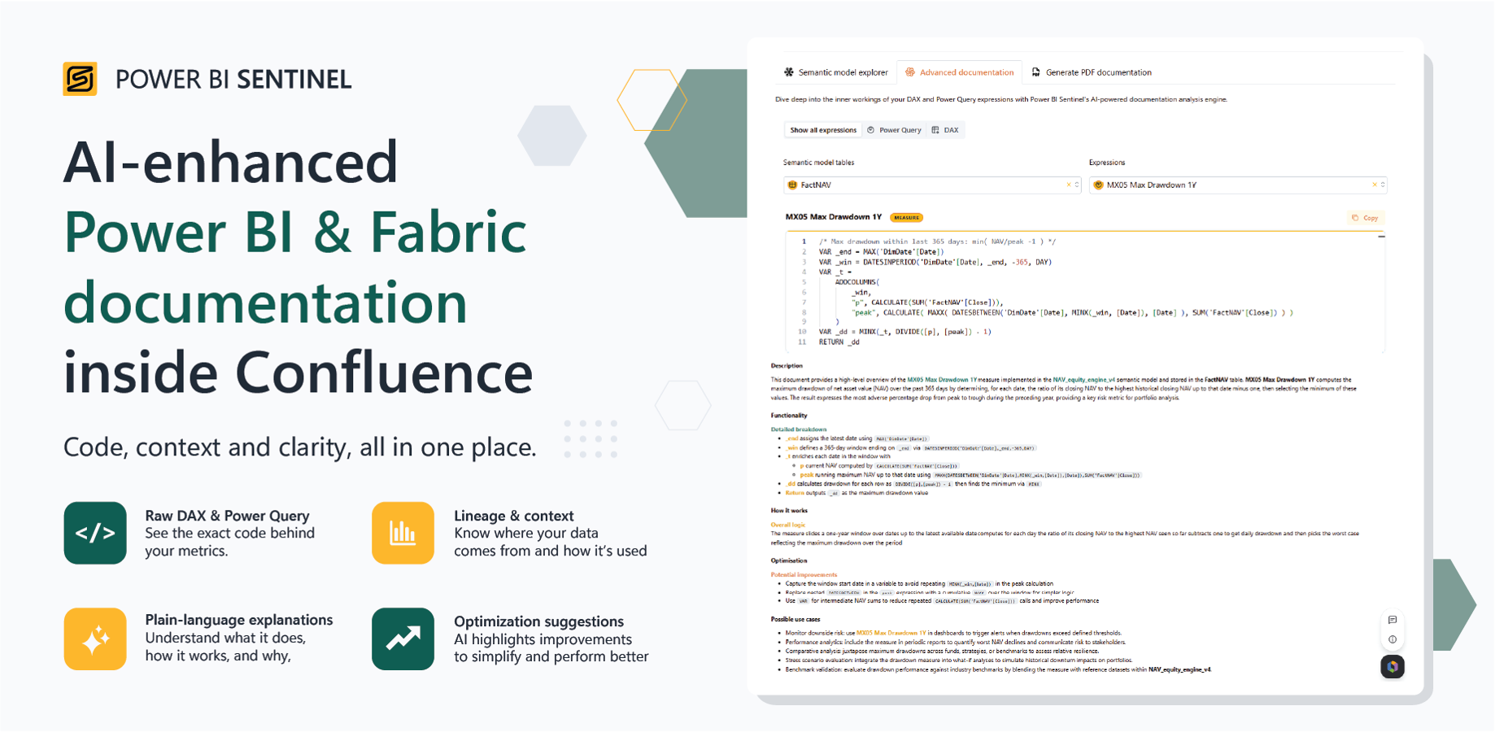Image resolution: width=1495 pixels, height=732 pixels.
Task: Click the Advanced documentation AI icon
Action: coord(910,72)
